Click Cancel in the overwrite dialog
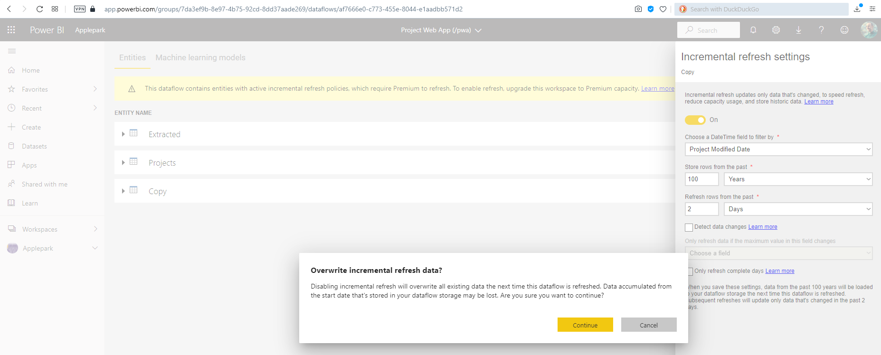The height and width of the screenshot is (355, 881). [x=649, y=325]
